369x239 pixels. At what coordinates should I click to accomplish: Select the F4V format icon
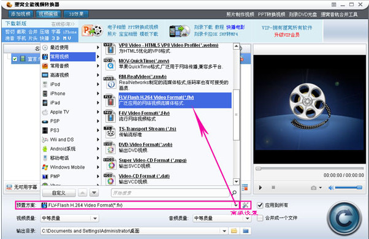pyautogui.click(x=110, y=116)
